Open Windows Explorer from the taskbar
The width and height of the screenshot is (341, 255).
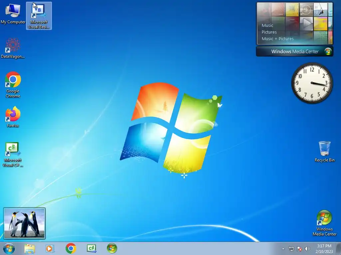tap(30, 248)
